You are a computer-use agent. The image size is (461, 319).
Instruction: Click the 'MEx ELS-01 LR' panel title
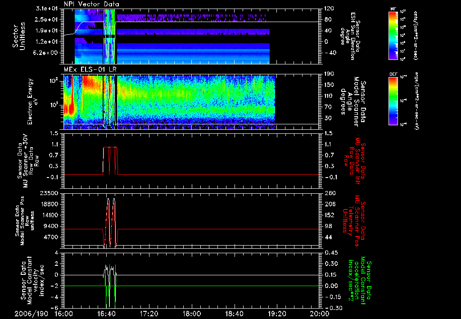90,70
